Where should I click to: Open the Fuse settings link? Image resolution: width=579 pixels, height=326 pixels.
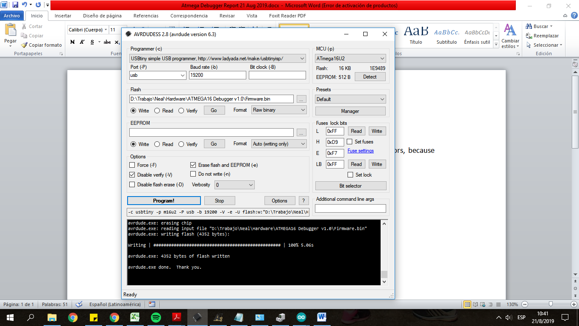[x=360, y=151]
